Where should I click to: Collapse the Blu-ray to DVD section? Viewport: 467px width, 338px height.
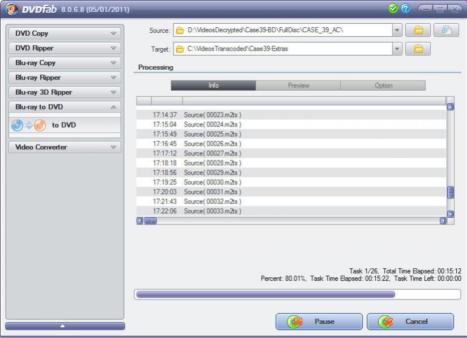[x=65, y=107]
